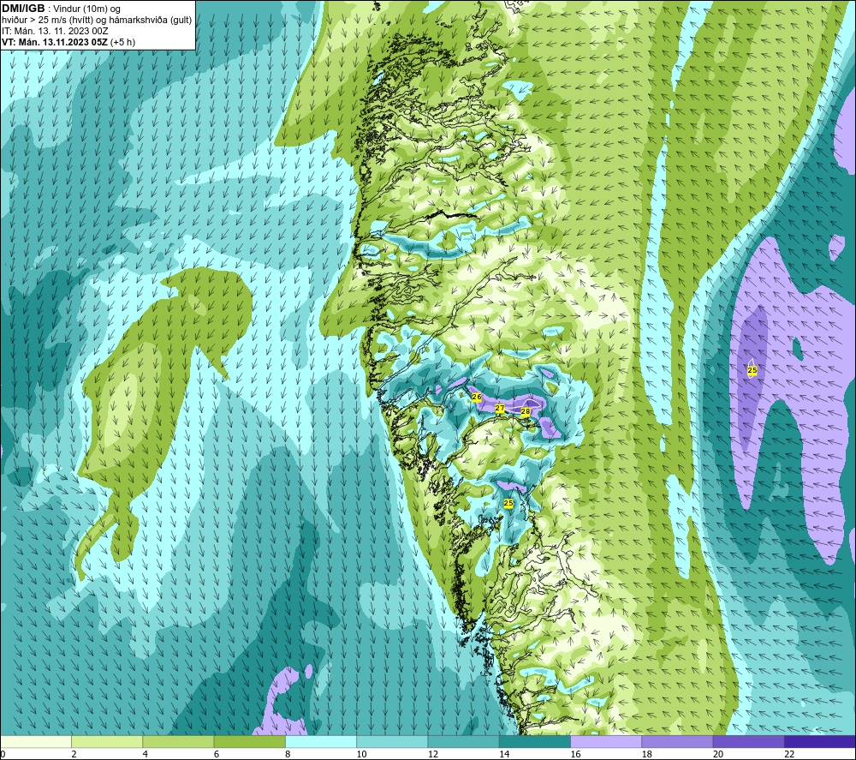Click the '2' legend scale label

[74, 754]
